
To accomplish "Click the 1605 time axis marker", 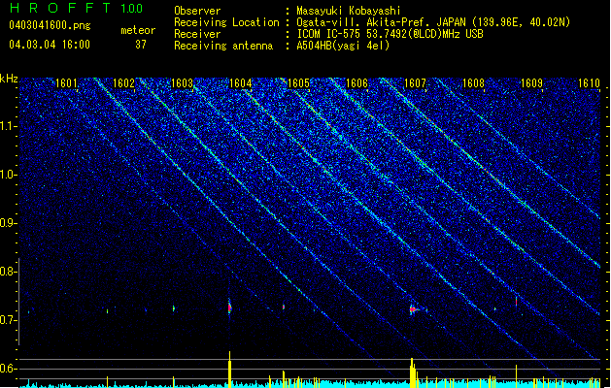I will (x=298, y=83).
